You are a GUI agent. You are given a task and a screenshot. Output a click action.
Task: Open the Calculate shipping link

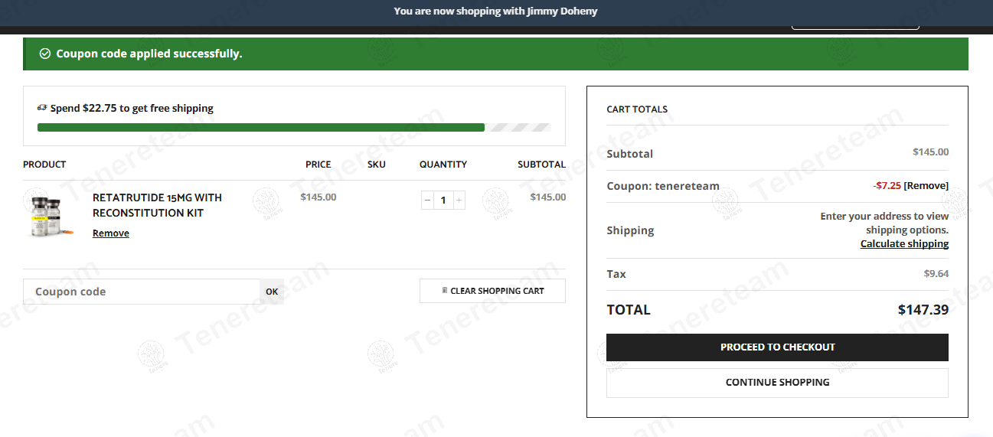tap(904, 244)
